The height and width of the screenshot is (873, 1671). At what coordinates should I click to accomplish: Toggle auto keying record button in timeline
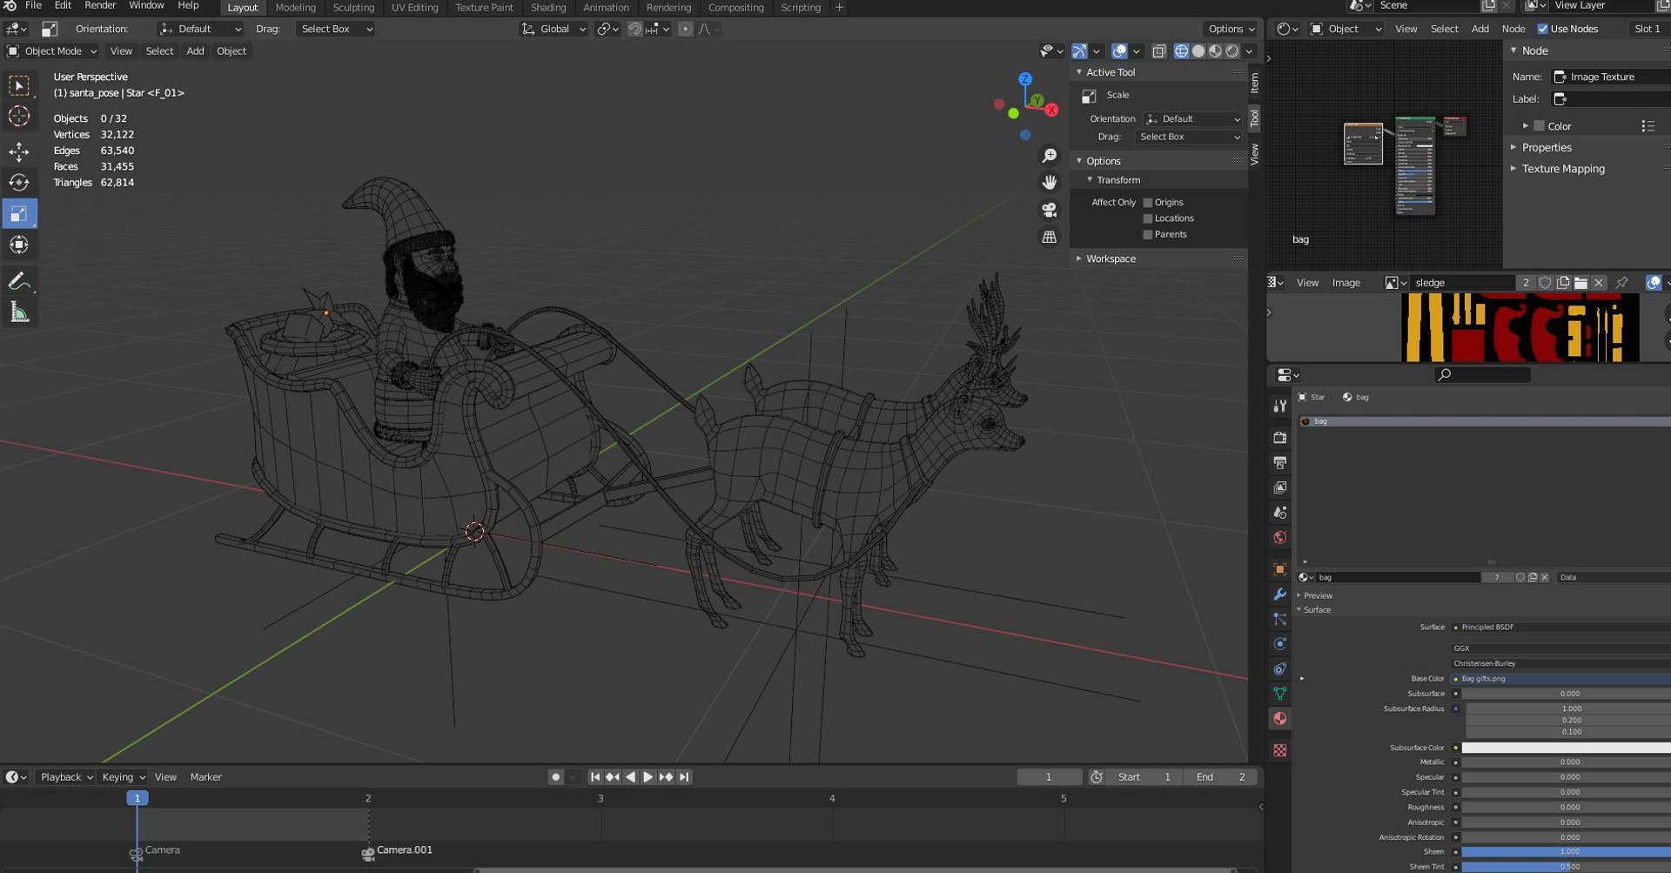tap(555, 777)
